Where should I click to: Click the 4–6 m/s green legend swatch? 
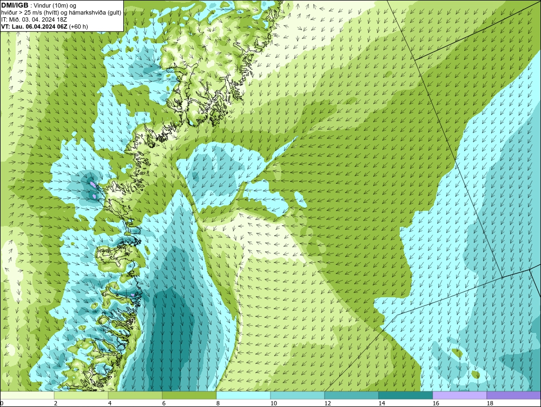(135, 395)
